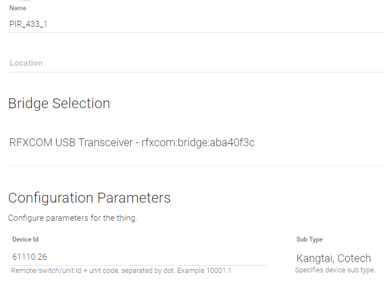This screenshot has width=384, height=291.
Task: Select the "Bridge Selection" section heading
Action: click(59, 103)
